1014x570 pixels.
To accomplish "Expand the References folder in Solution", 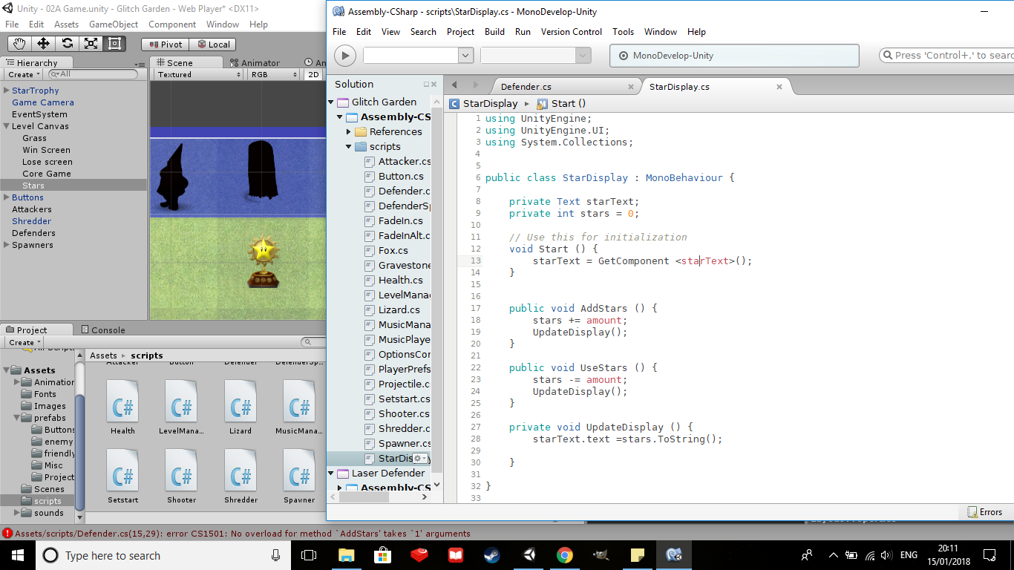I will 349,132.
